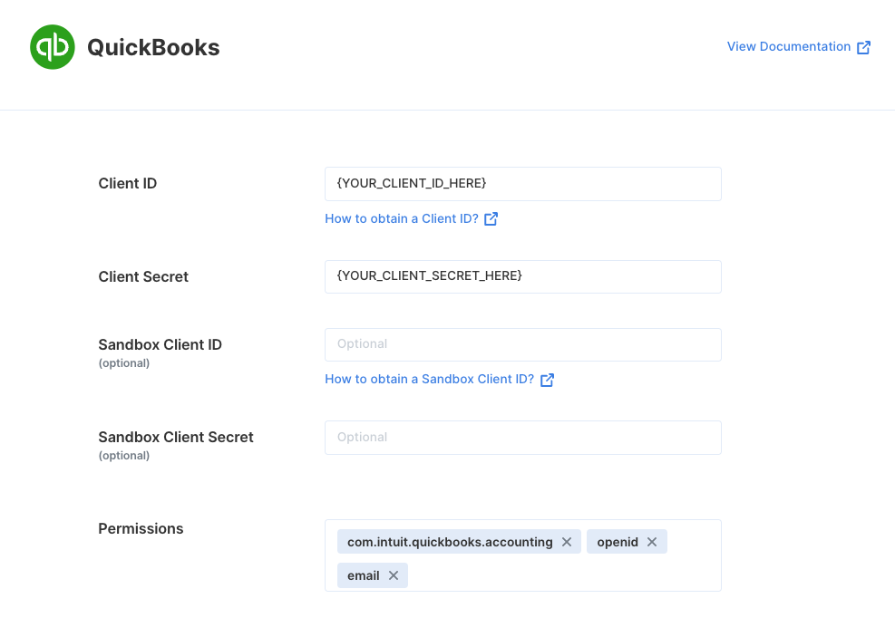Click external link icon after Client ID help
Viewport: 895px width, 637px height.
tap(491, 219)
